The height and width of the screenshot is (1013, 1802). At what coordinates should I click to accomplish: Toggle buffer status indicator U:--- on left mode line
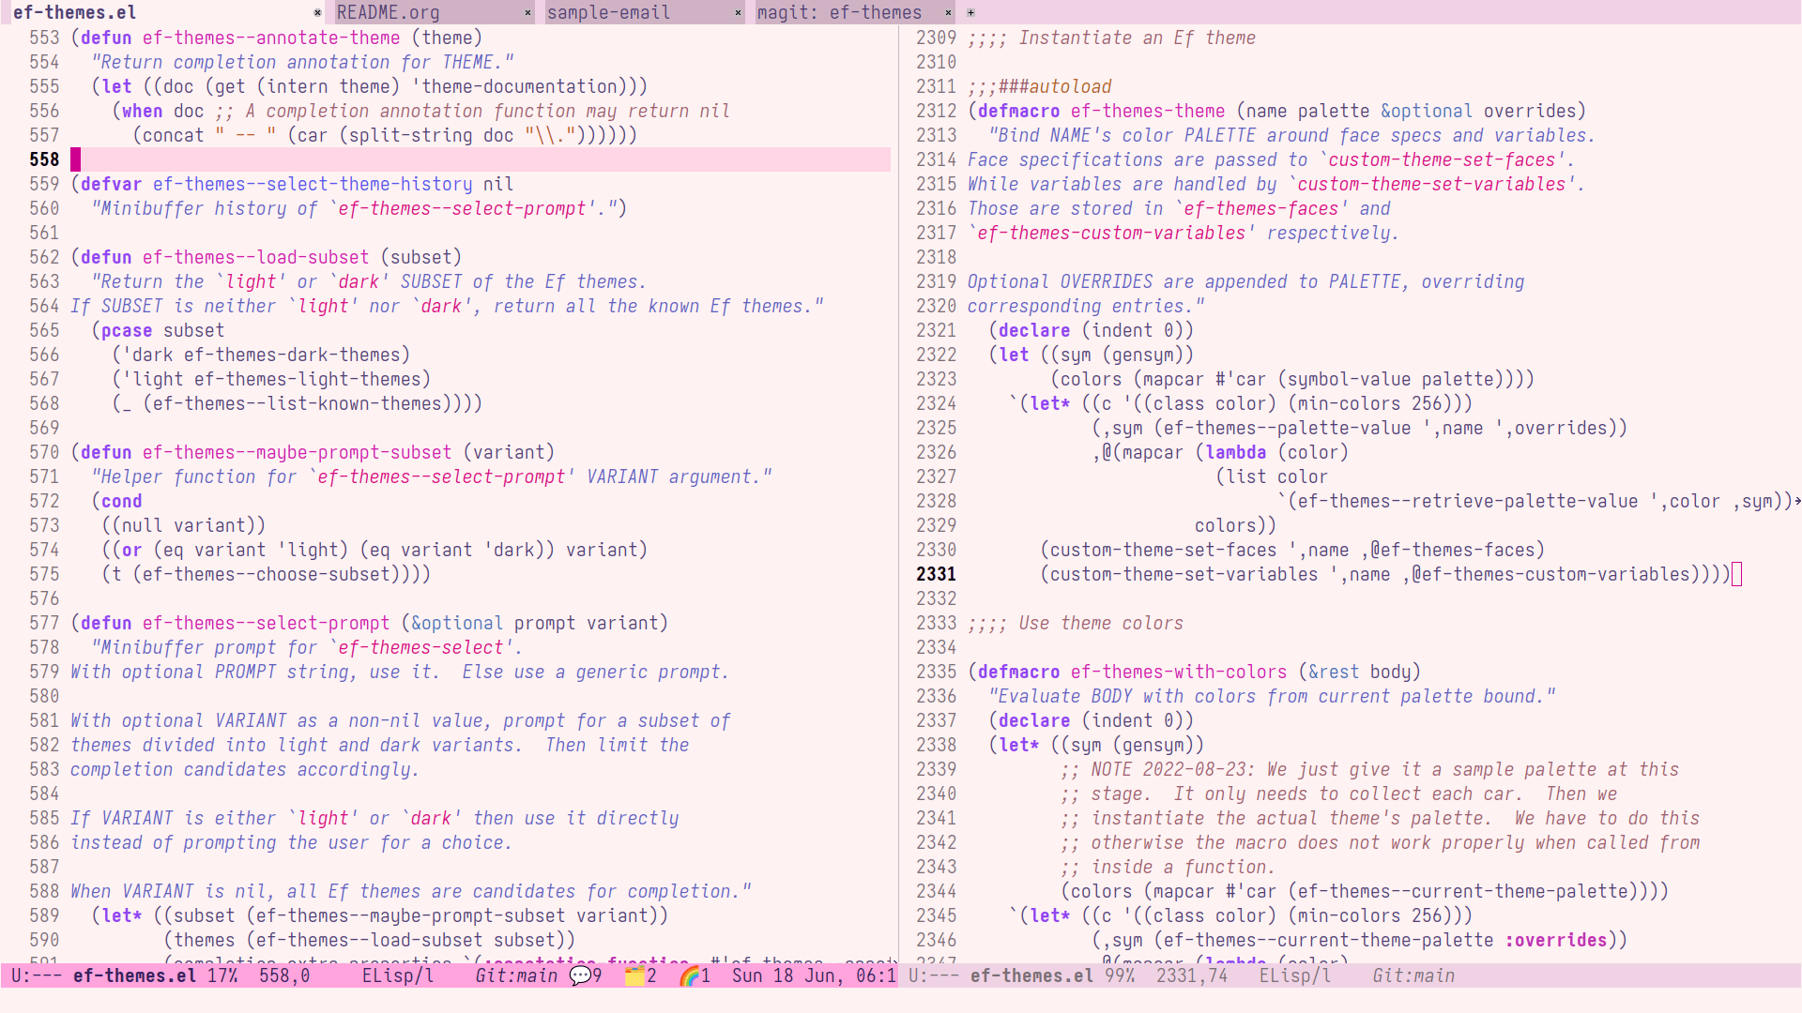[36, 975]
